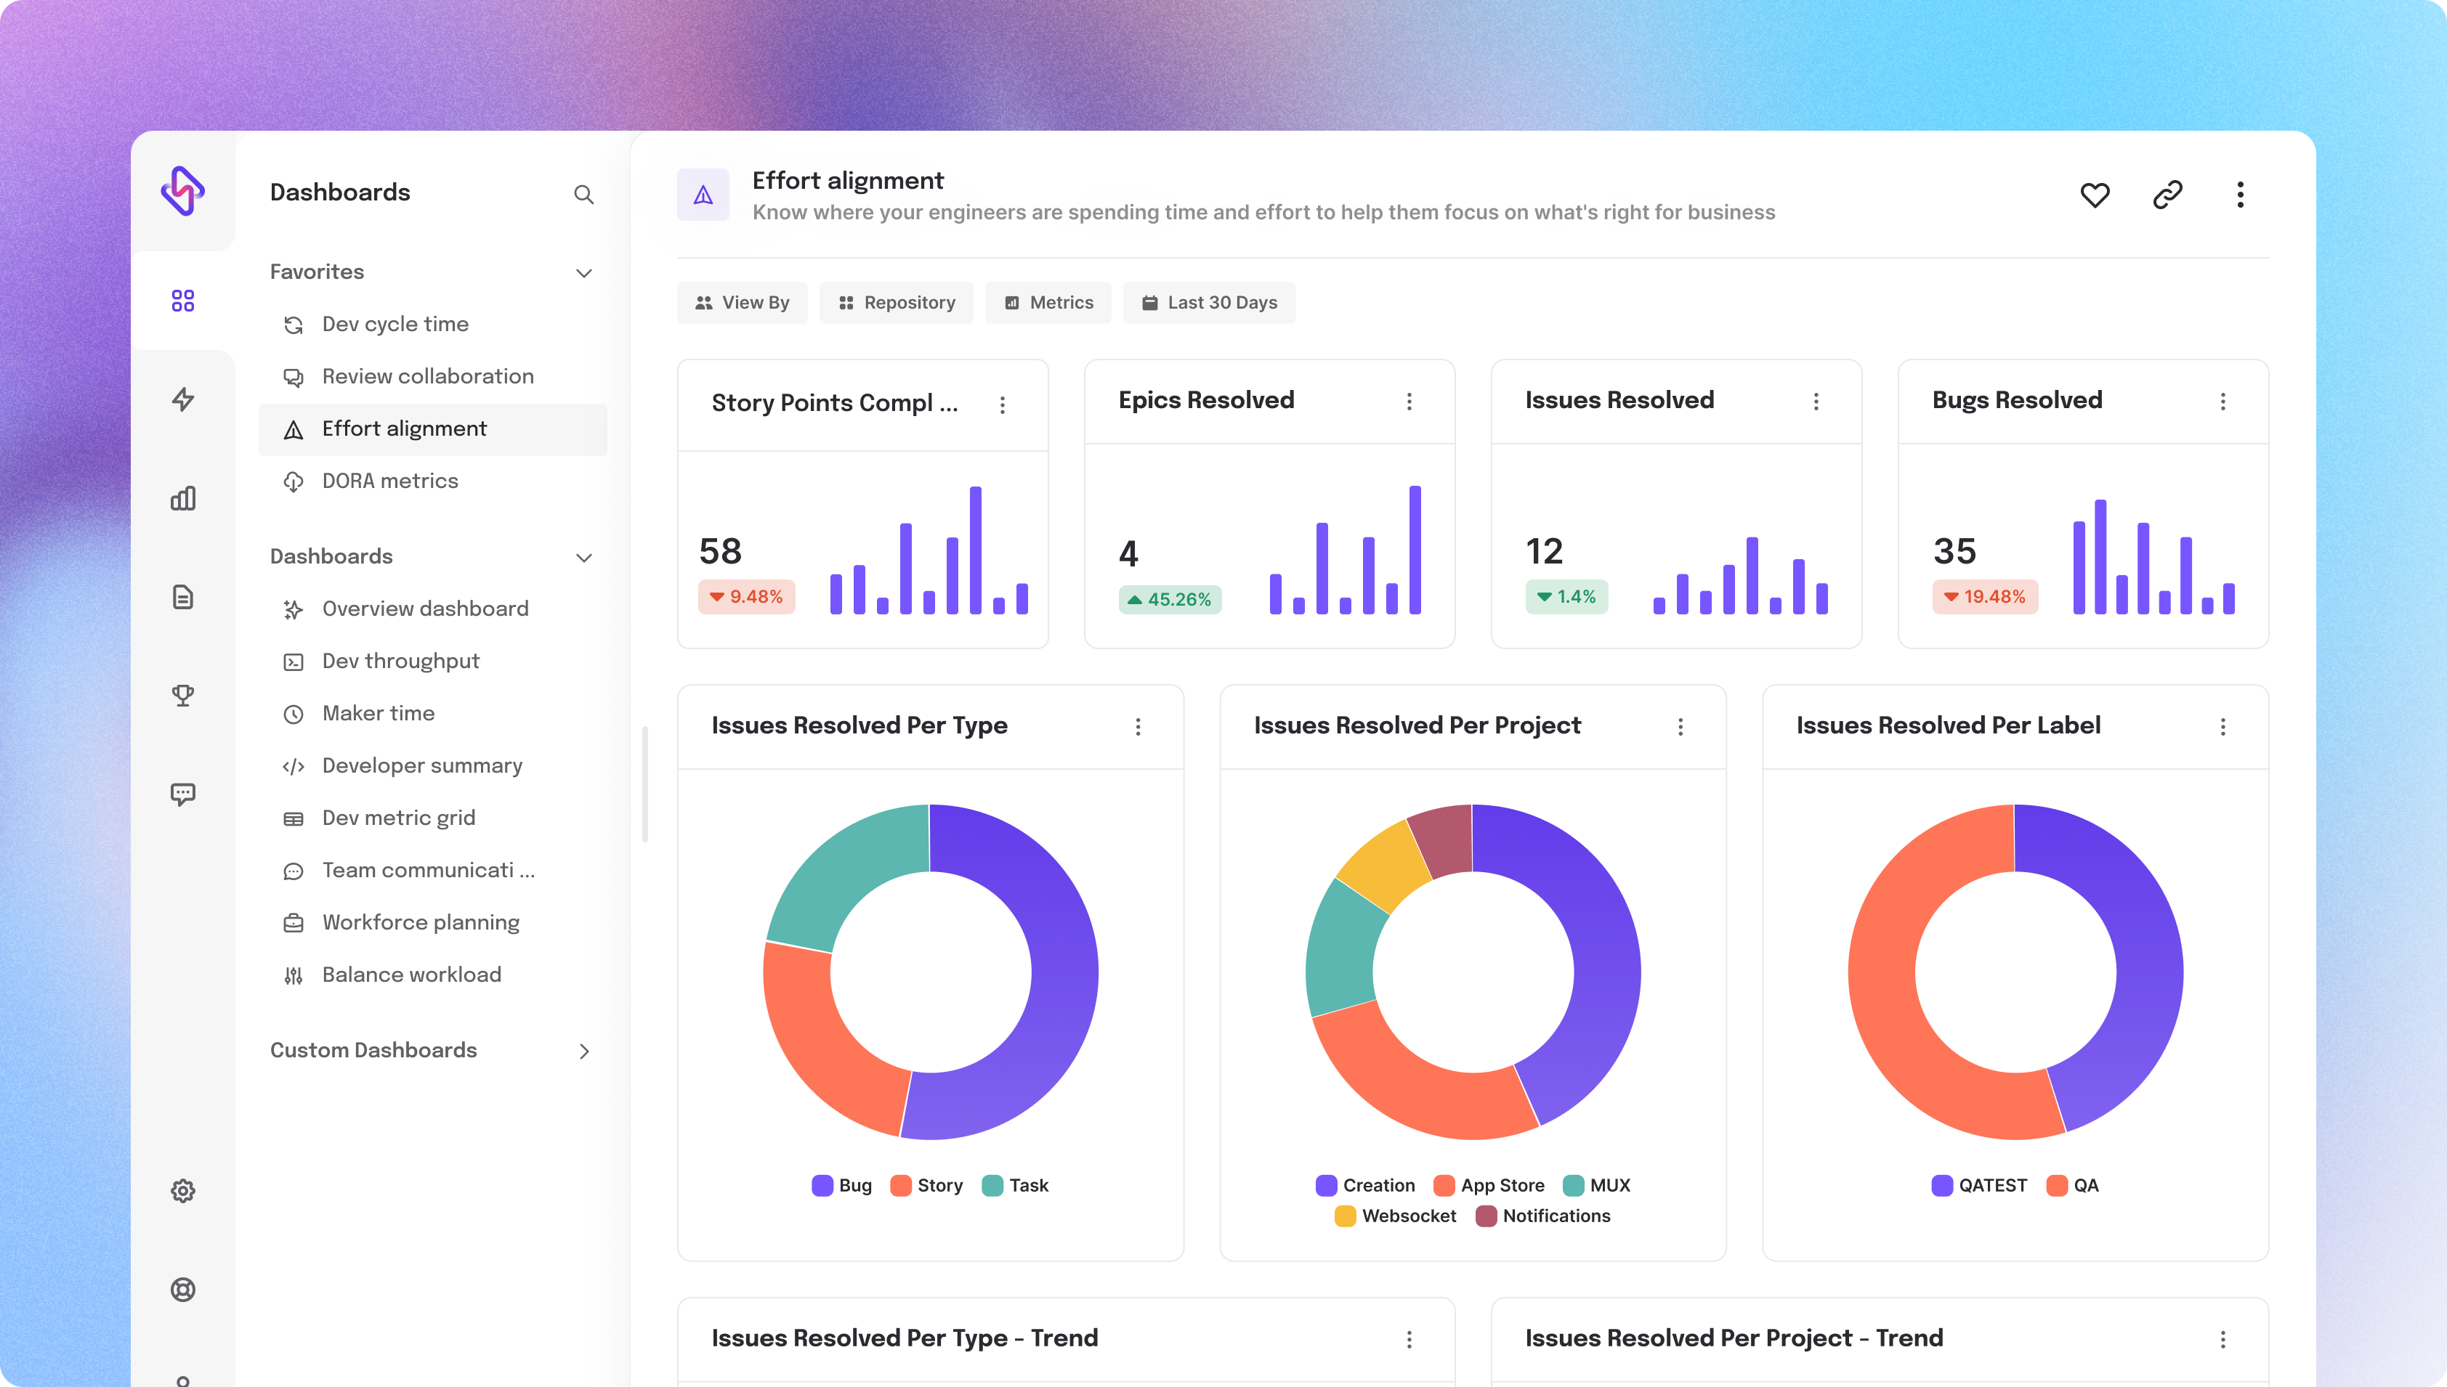2447x1387 pixels.
Task: Open the Overview dashboard from the sidebar
Action: pyautogui.click(x=424, y=609)
